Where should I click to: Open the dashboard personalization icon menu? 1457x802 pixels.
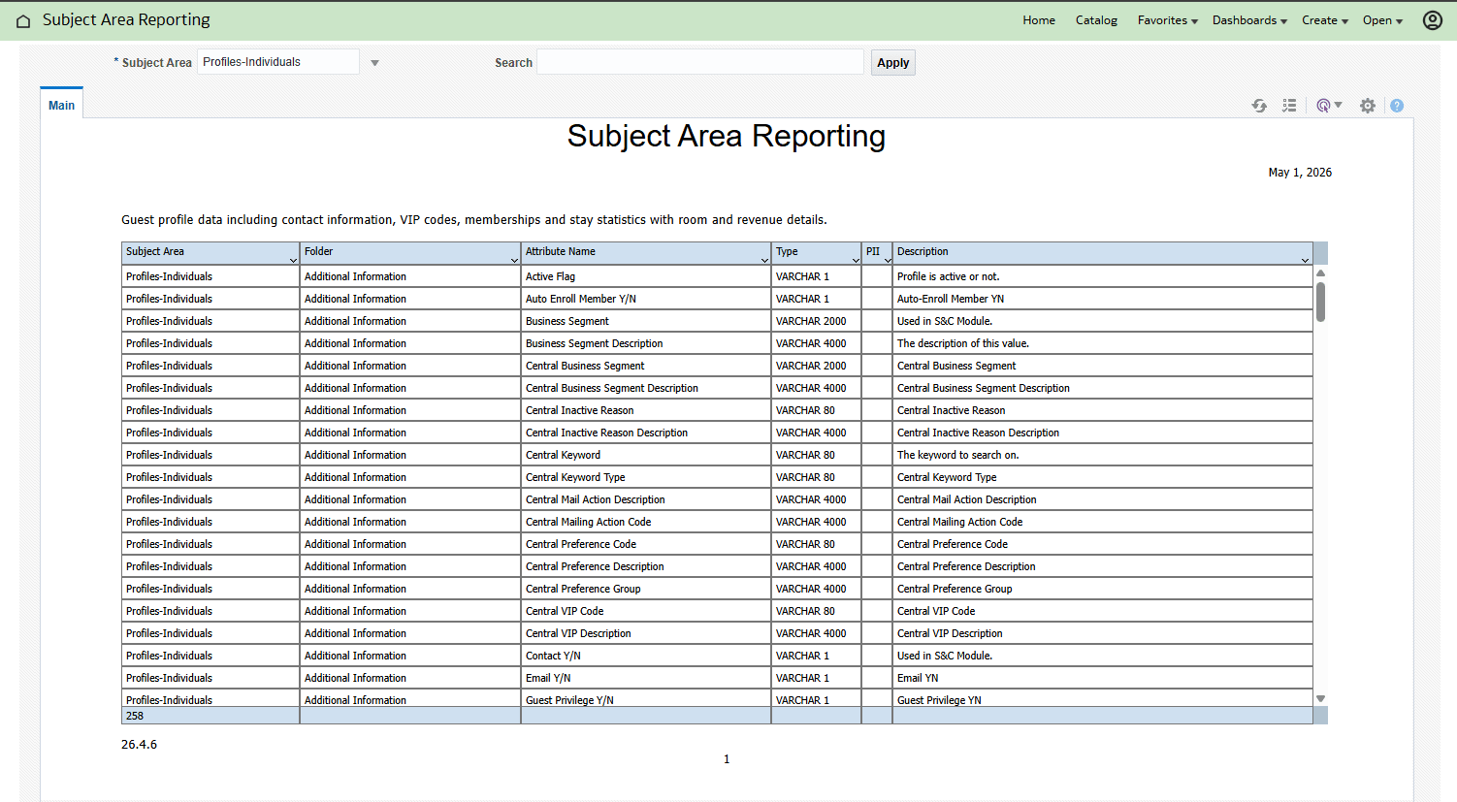pos(1329,106)
